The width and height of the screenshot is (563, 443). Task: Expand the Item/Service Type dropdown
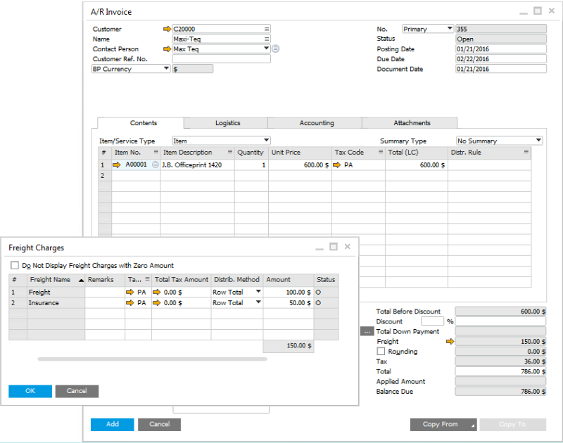pyautogui.click(x=265, y=141)
